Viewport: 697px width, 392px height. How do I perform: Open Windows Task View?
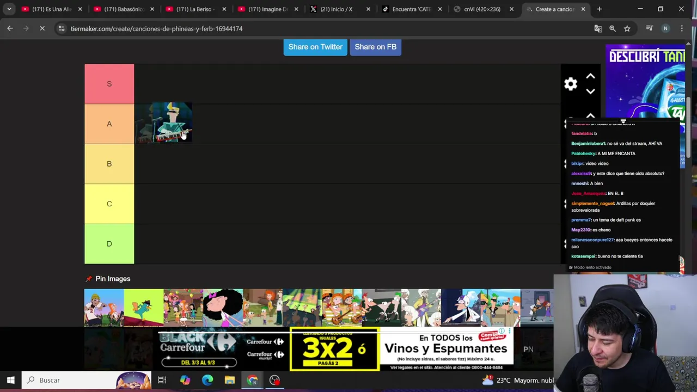click(162, 380)
